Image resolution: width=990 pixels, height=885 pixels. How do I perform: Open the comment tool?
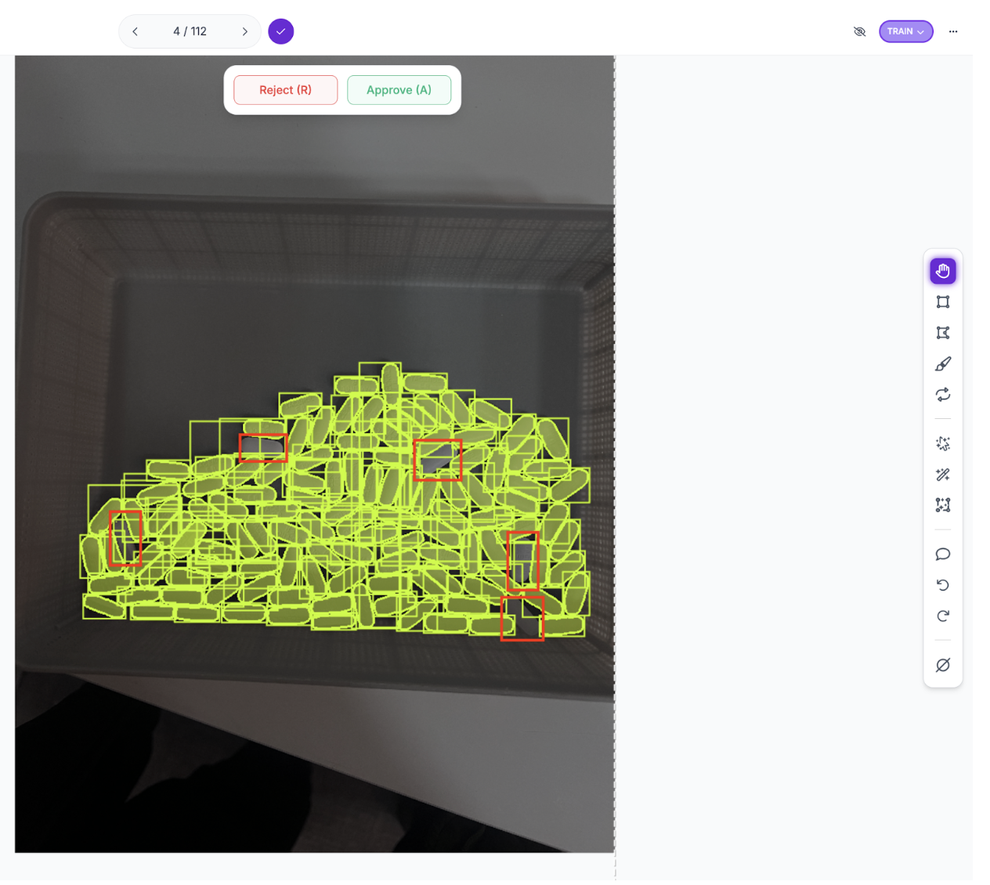coord(942,554)
